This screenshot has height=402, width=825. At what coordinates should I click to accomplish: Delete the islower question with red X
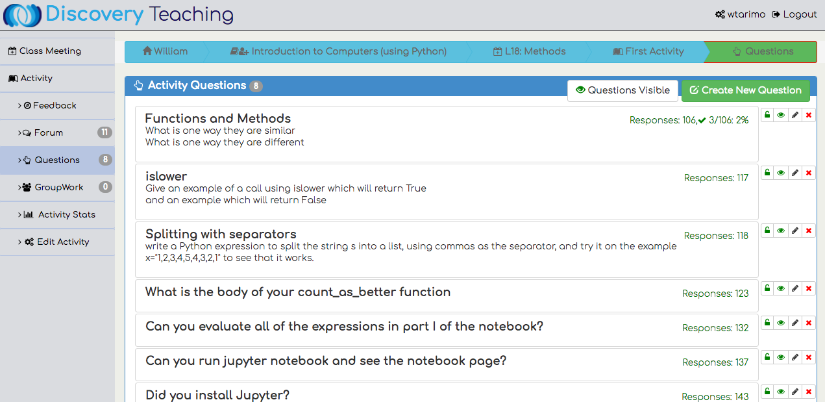[808, 173]
